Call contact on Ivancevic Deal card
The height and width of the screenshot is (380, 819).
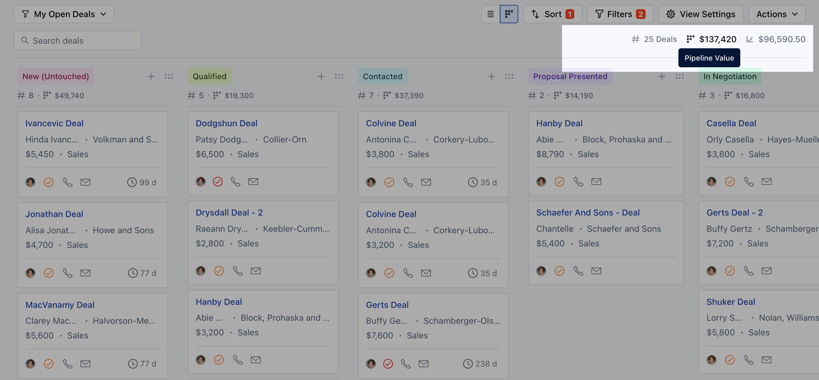pos(67,182)
